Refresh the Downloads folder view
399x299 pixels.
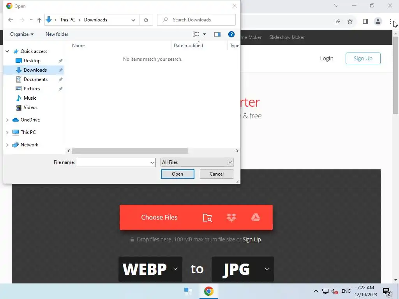[x=146, y=20]
